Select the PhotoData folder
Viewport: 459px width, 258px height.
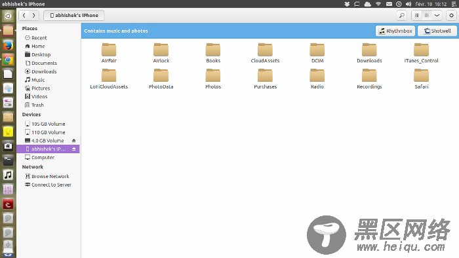[x=161, y=79]
